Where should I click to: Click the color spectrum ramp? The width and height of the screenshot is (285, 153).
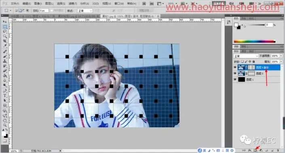255,41
